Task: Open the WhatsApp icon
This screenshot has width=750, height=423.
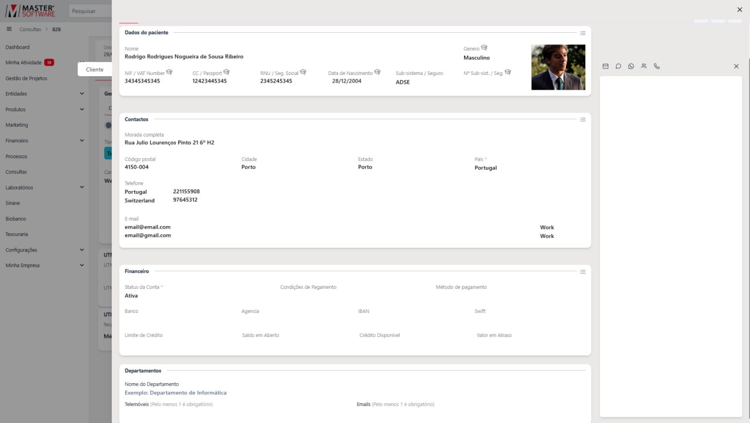Action: pos(631,66)
